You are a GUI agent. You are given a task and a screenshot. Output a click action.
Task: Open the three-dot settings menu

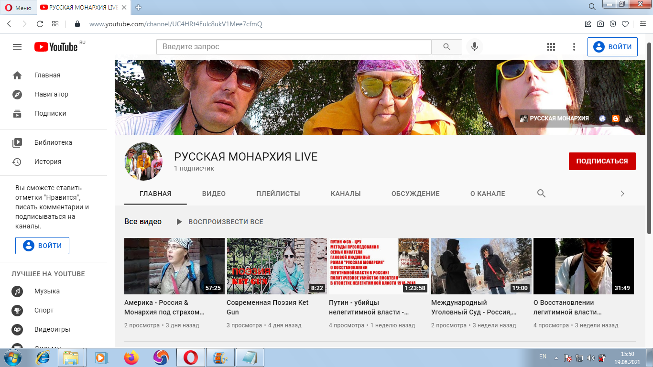click(x=574, y=47)
